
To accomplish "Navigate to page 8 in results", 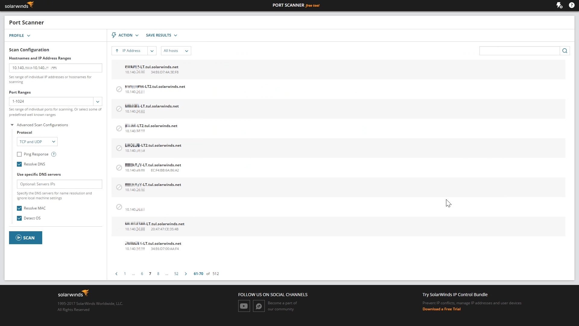I will (x=158, y=273).
